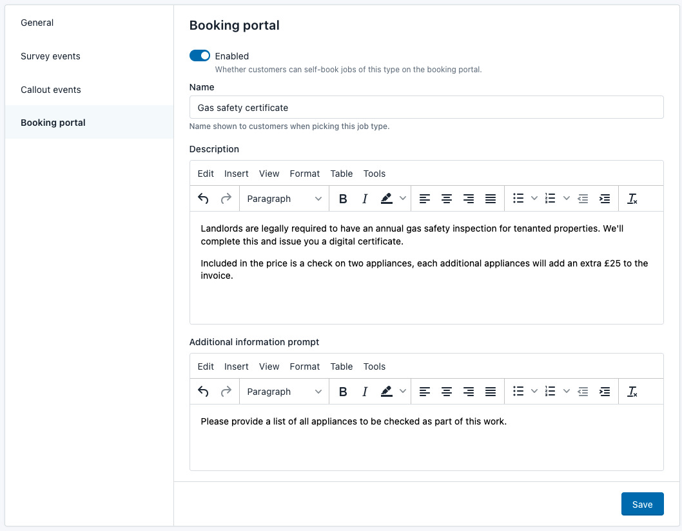
Task: Insert bullet list in Additional information editor
Action: [518, 392]
